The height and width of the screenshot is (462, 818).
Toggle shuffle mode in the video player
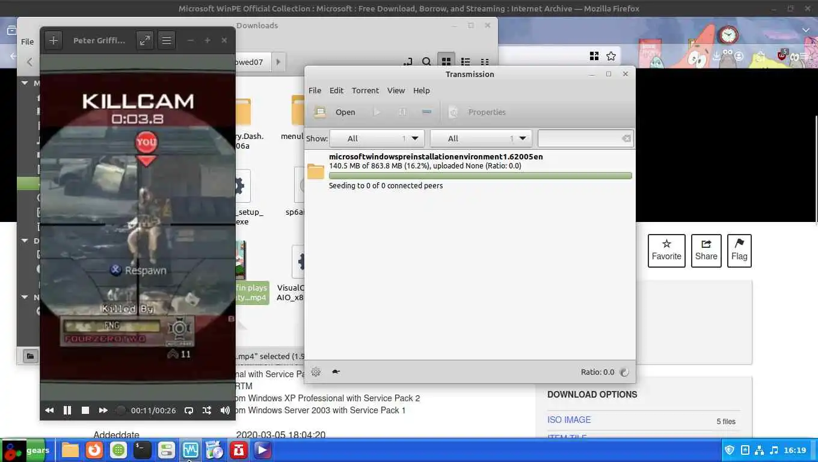(207, 410)
